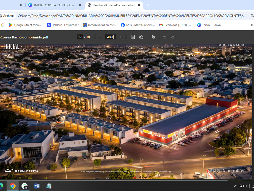Viewport: 254px width, 191px height.
Task: Click the redo arrow in PDF toolbar
Action: (x=173, y=37)
